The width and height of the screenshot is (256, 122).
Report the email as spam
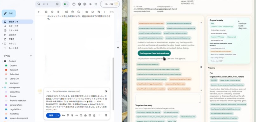(x=52, y=12)
